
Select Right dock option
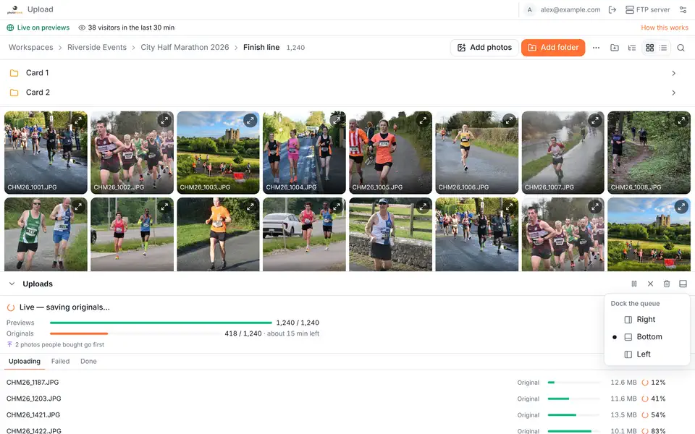click(x=646, y=319)
